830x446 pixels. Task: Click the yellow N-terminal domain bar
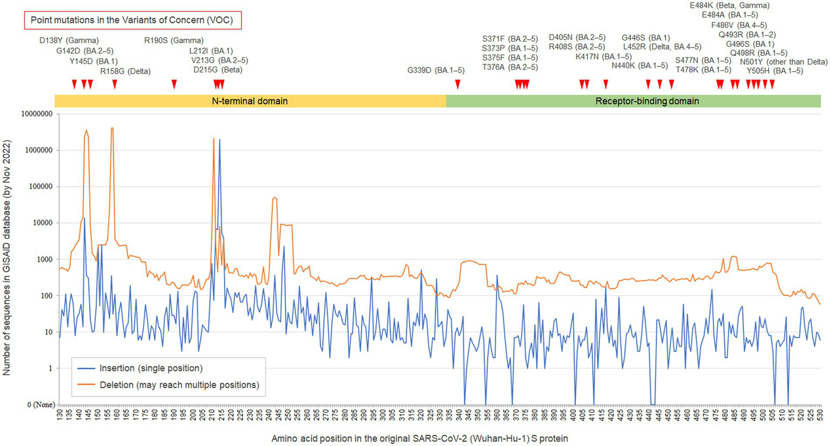(x=250, y=101)
